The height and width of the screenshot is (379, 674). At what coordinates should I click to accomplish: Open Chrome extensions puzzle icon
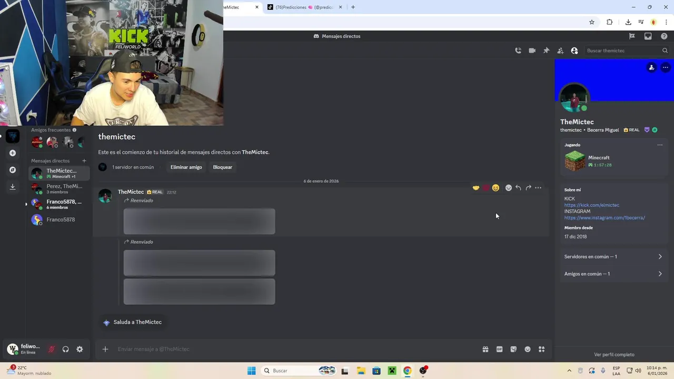coord(610,22)
